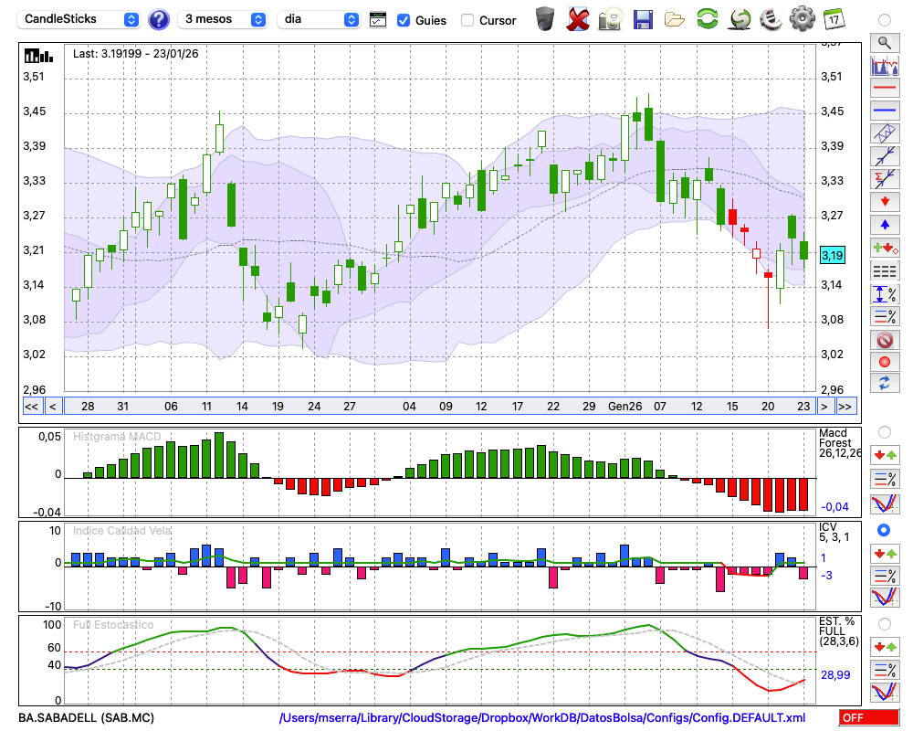Enable the Cursor checkbox
This screenshot has height=731, width=913.
(x=467, y=20)
